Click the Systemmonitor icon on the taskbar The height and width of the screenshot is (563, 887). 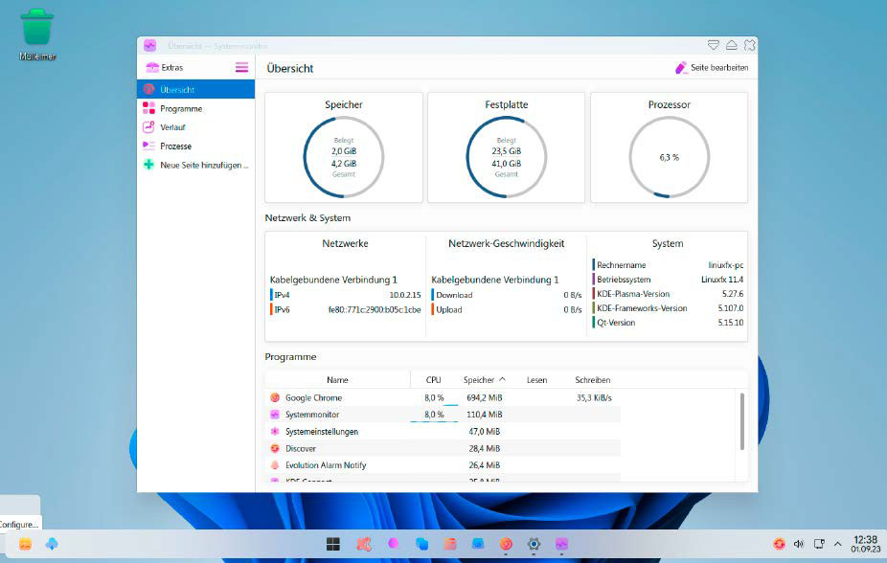pyautogui.click(x=561, y=544)
